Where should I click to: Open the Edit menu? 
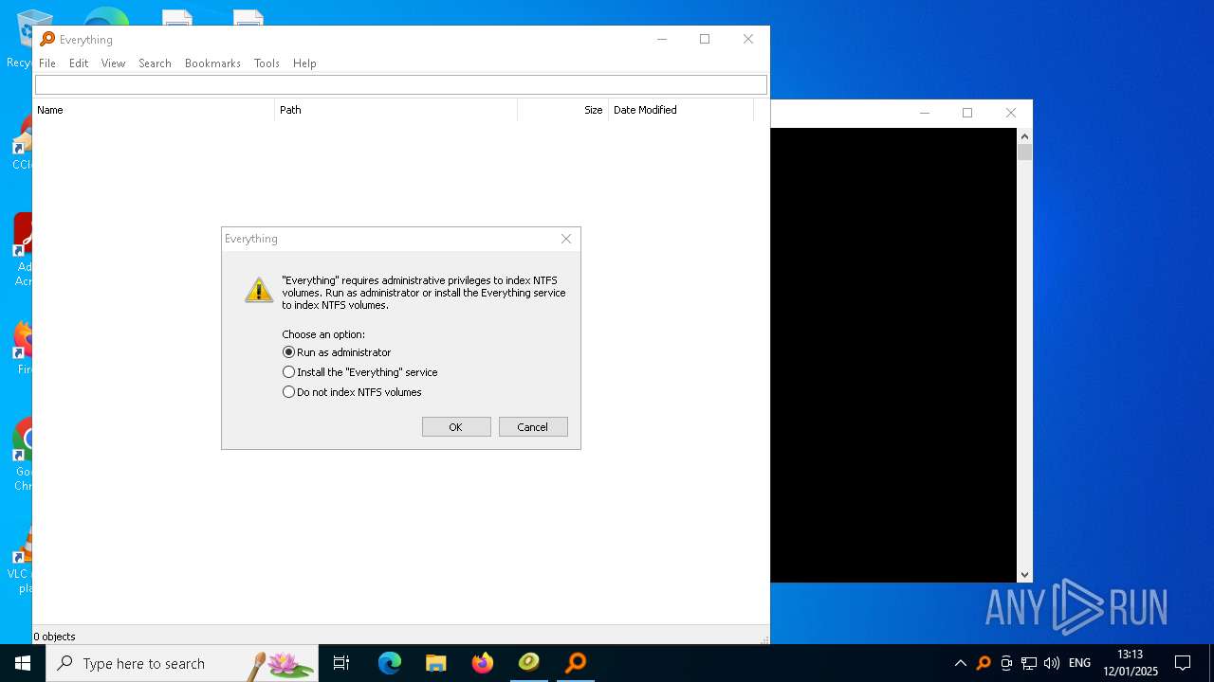click(79, 63)
